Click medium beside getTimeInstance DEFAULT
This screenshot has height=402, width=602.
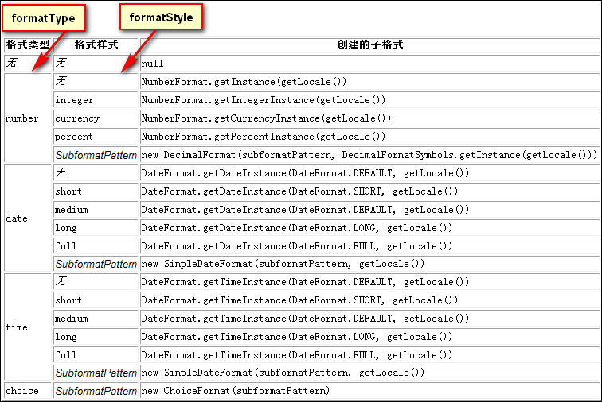click(96, 319)
